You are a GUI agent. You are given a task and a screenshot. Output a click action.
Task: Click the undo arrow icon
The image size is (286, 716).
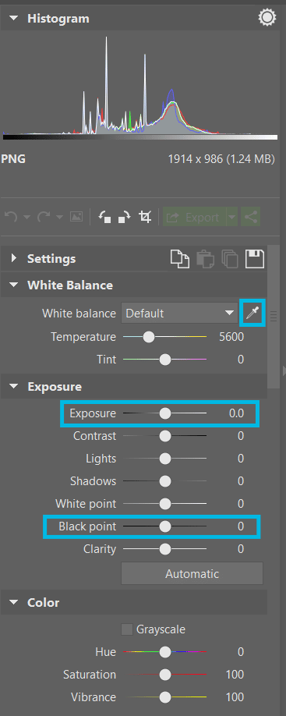(x=11, y=217)
